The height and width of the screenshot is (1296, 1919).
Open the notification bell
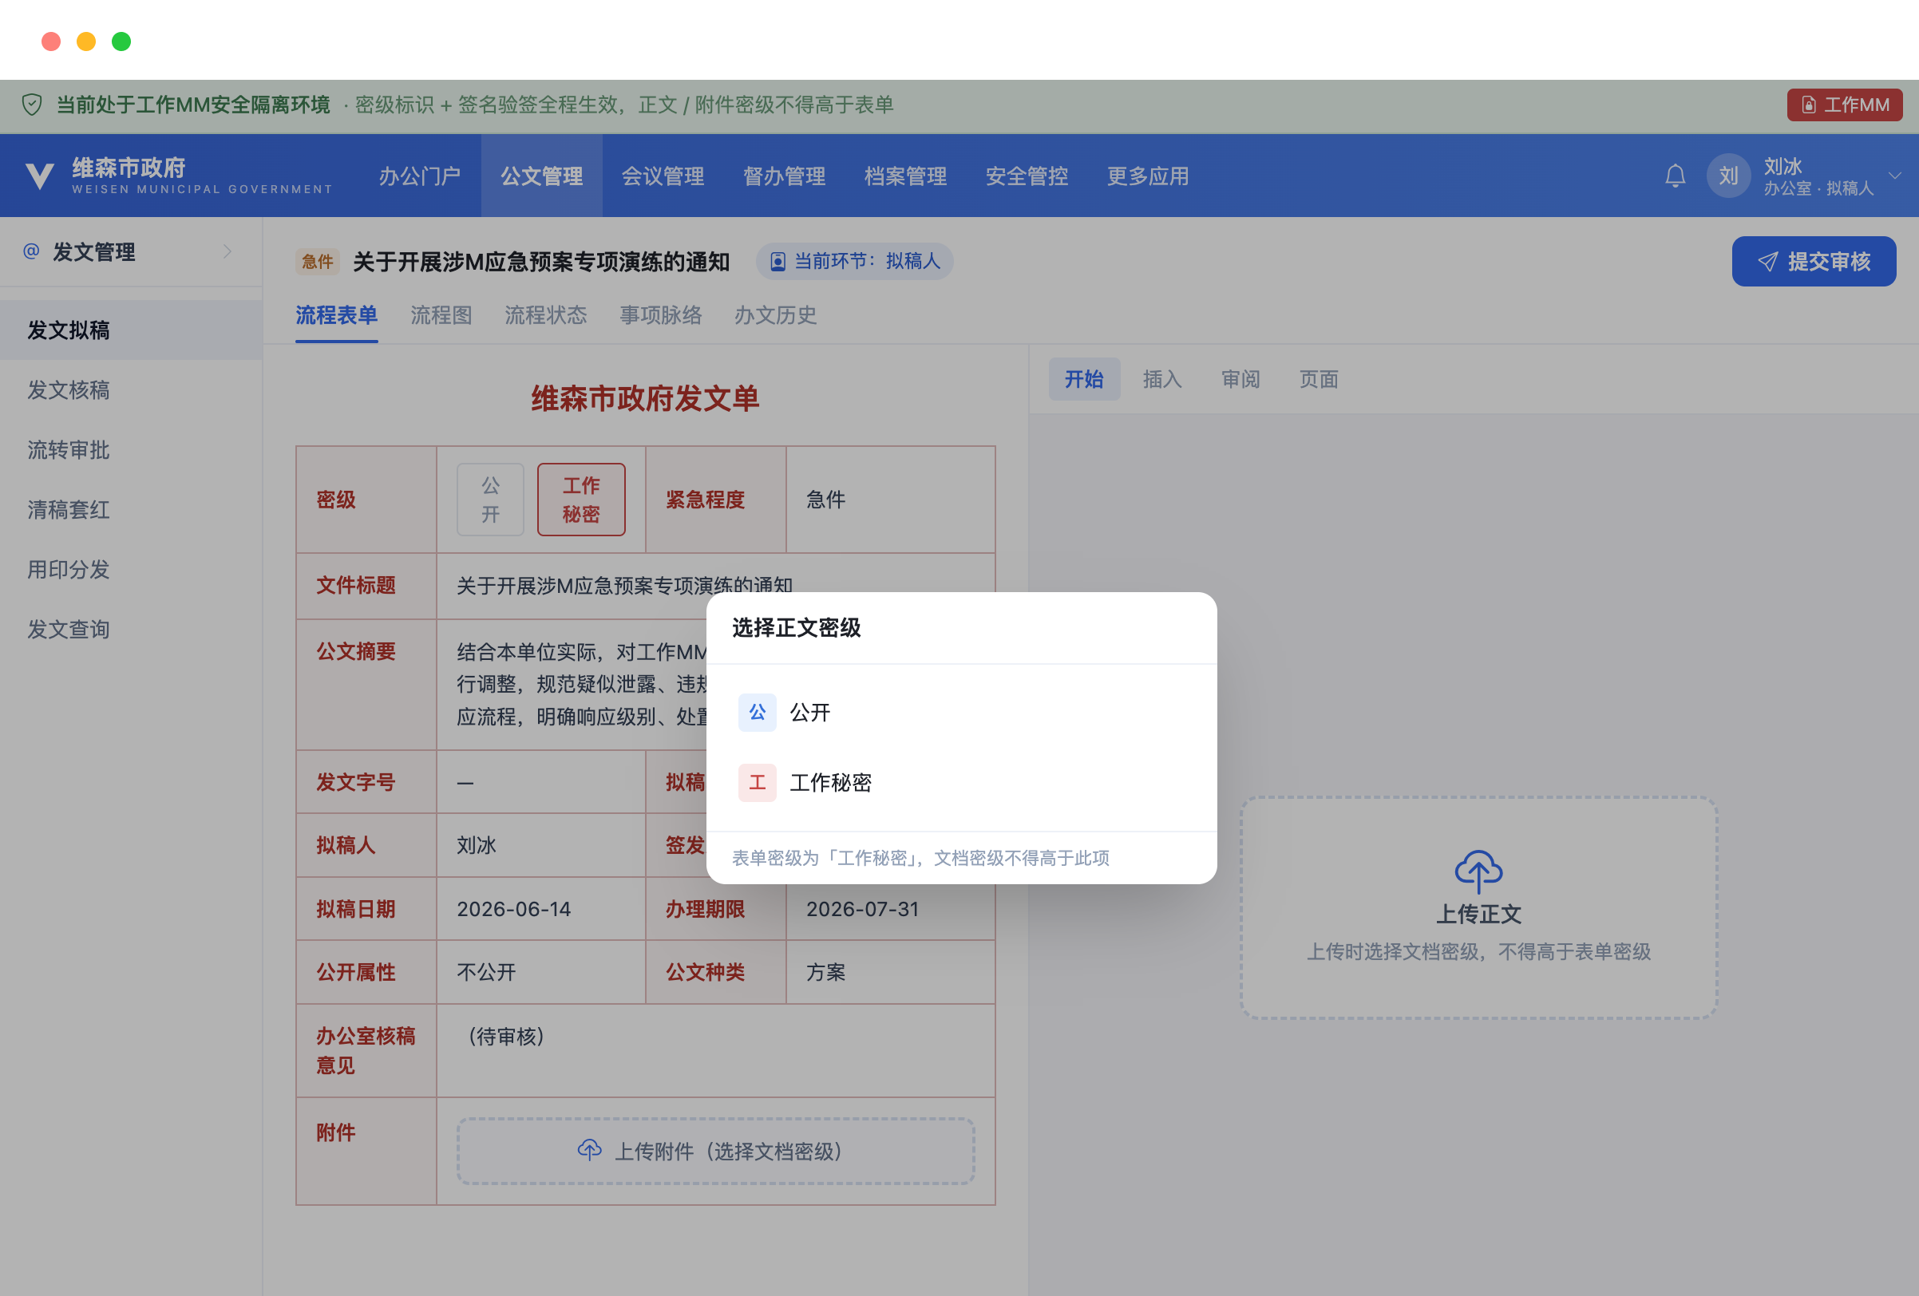(x=1676, y=176)
